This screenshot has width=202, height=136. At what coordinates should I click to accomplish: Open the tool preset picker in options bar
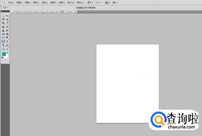[x=5, y=8]
